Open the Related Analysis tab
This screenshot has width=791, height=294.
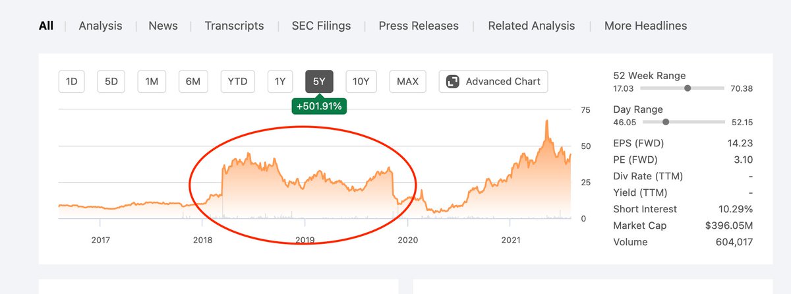(x=531, y=26)
